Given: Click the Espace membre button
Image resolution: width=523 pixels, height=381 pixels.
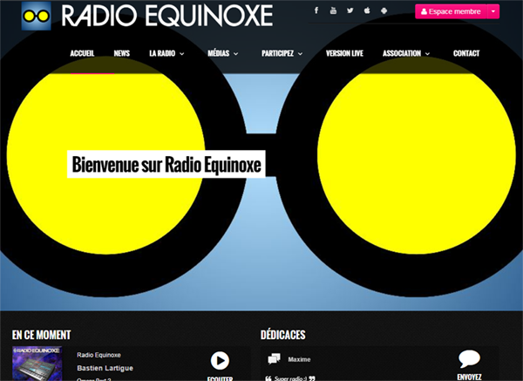Looking at the screenshot, I should click(x=451, y=11).
